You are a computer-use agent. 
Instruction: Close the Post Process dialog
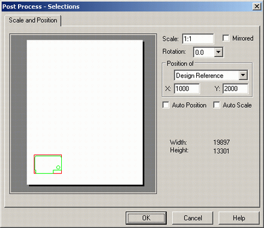257,7
